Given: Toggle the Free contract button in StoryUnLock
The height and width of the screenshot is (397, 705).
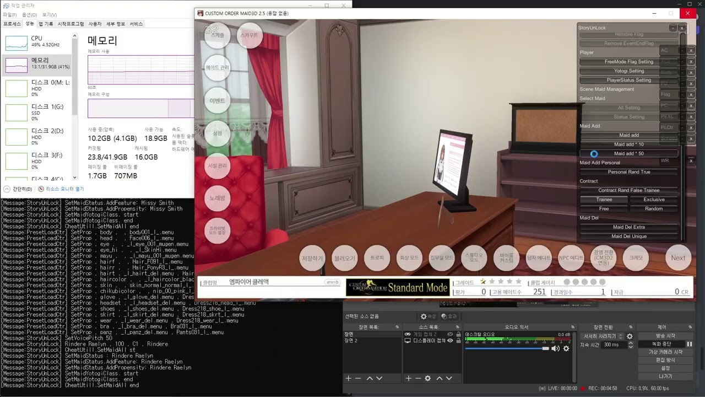Looking at the screenshot, I should [x=604, y=209].
